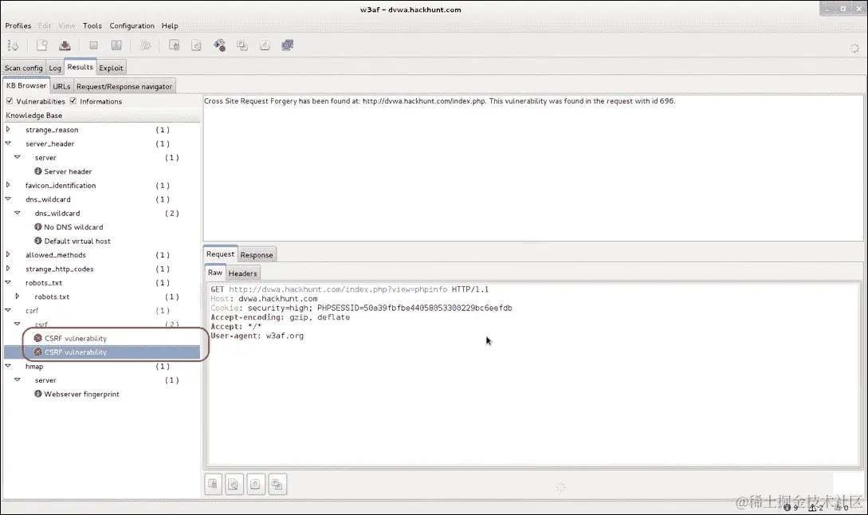Switch to the Headers view tab
This screenshot has width=868, height=515.
pos(243,273)
